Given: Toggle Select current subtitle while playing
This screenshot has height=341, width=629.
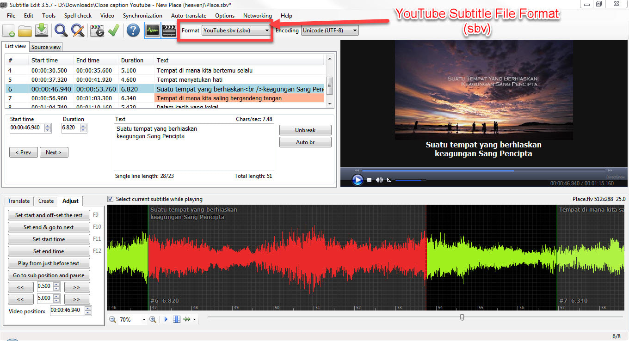Looking at the screenshot, I should point(110,199).
